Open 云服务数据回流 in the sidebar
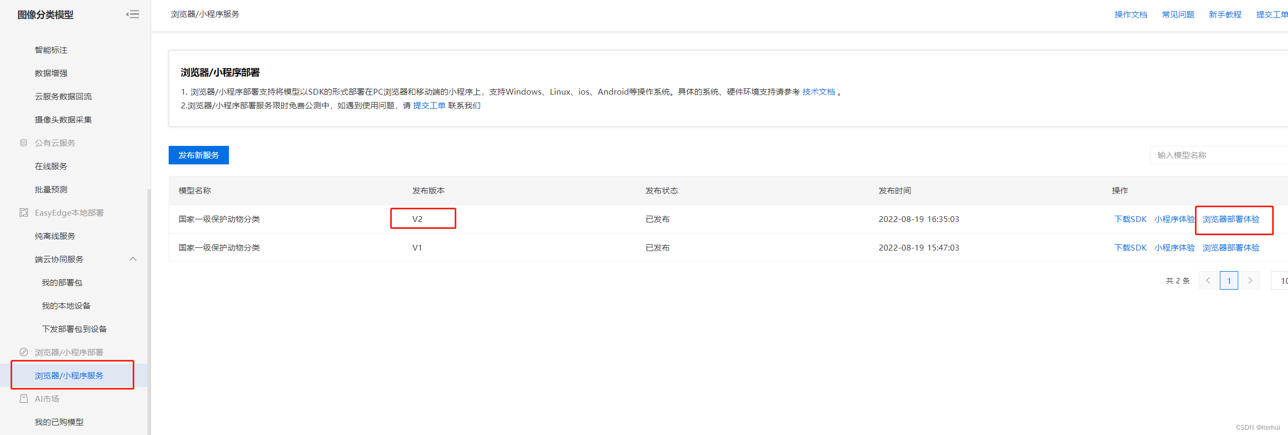This screenshot has height=435, width=1288. (x=63, y=96)
